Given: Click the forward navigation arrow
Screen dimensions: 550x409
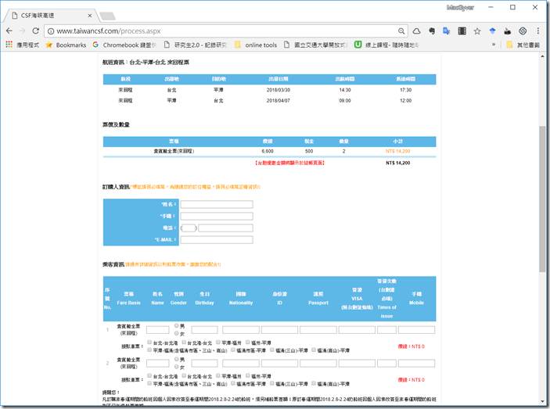Looking at the screenshot, I should tap(23, 30).
